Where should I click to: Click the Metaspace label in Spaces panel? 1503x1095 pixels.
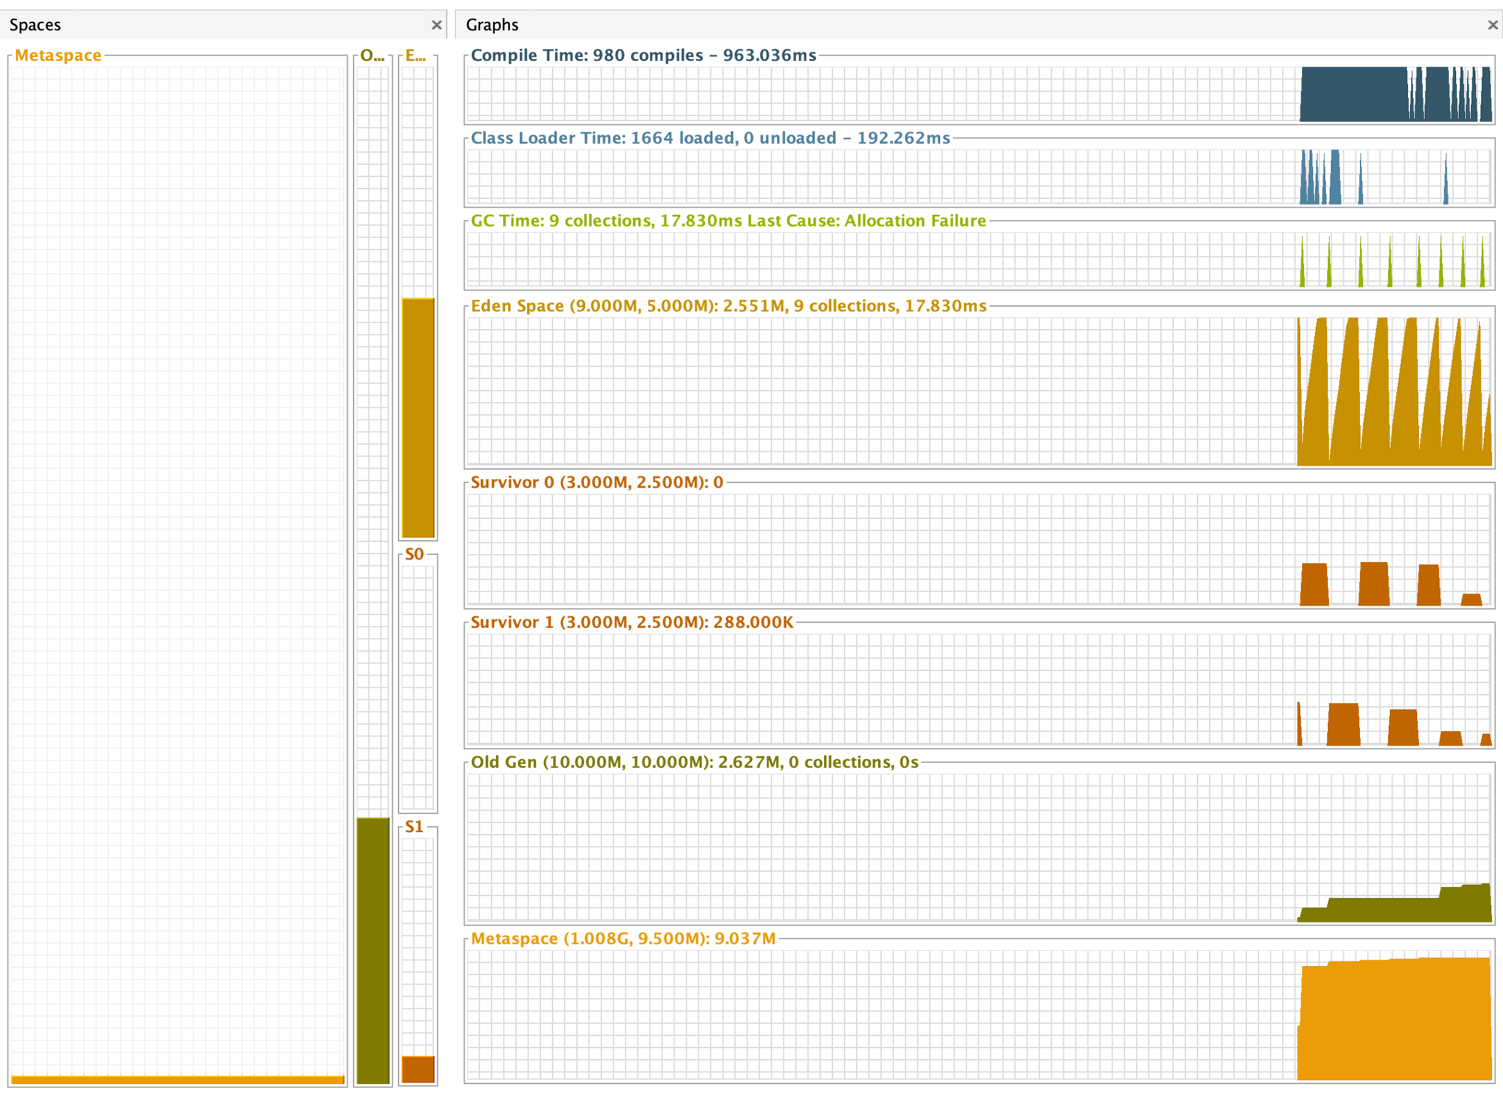pos(58,56)
